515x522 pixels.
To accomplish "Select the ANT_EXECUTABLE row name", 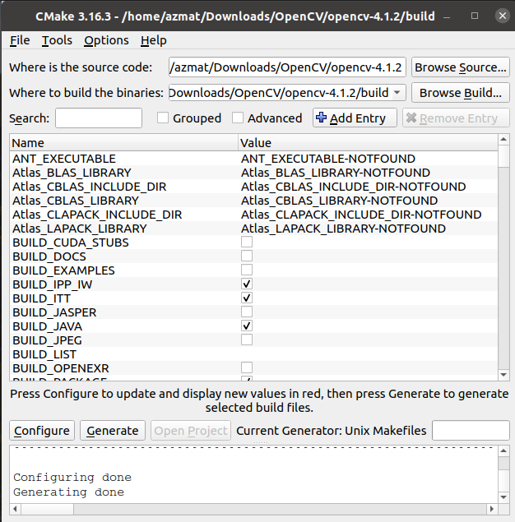I will [x=64, y=159].
